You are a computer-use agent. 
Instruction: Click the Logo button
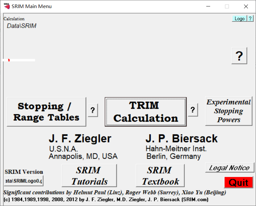240,19
